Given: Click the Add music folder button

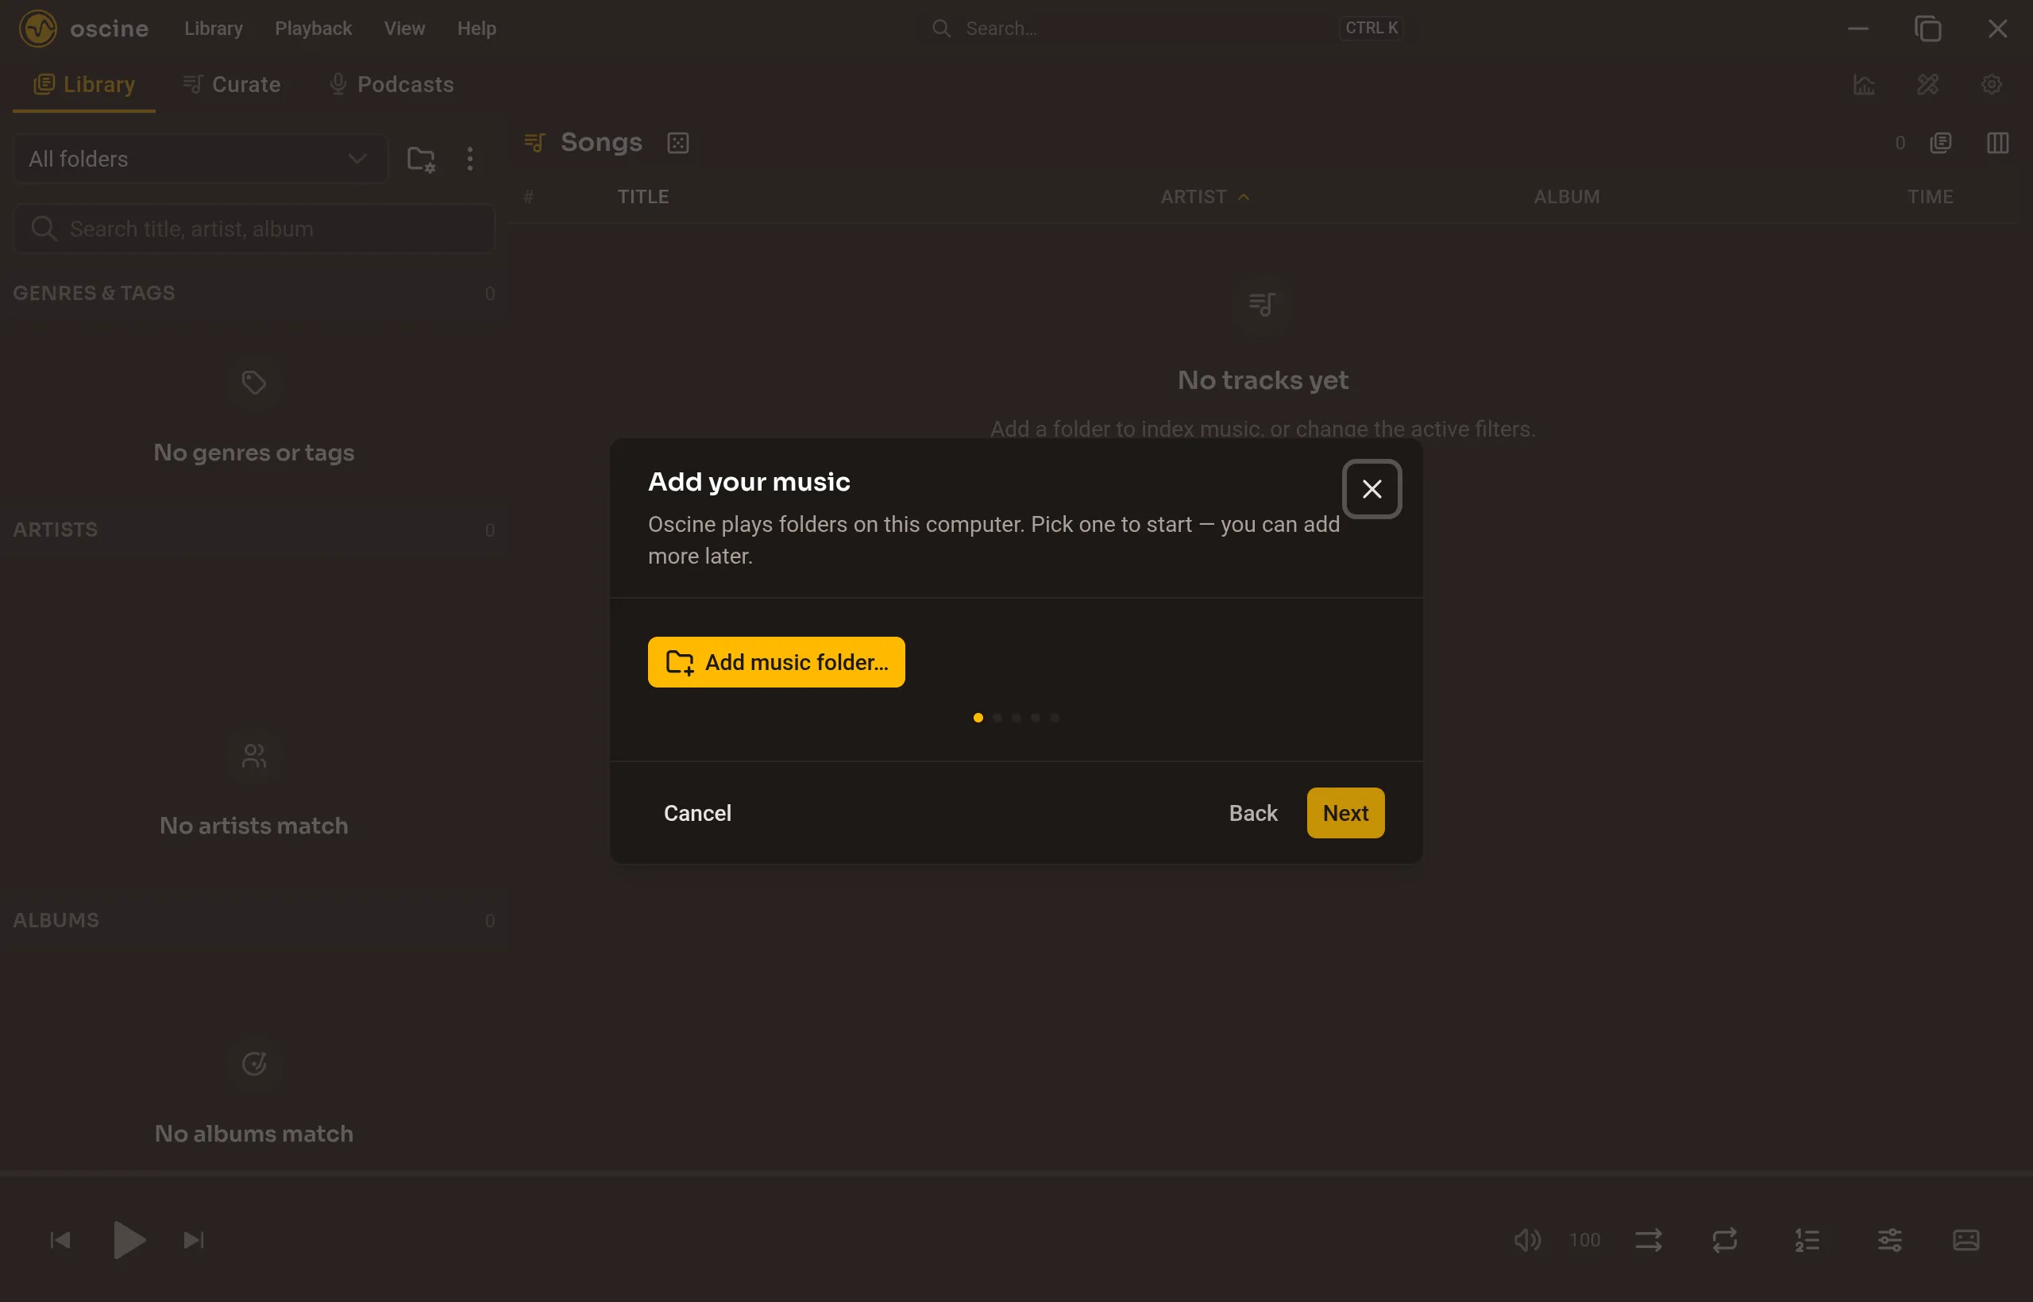Looking at the screenshot, I should 776,662.
